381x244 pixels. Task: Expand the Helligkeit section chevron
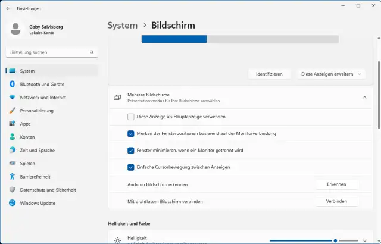pos(364,240)
